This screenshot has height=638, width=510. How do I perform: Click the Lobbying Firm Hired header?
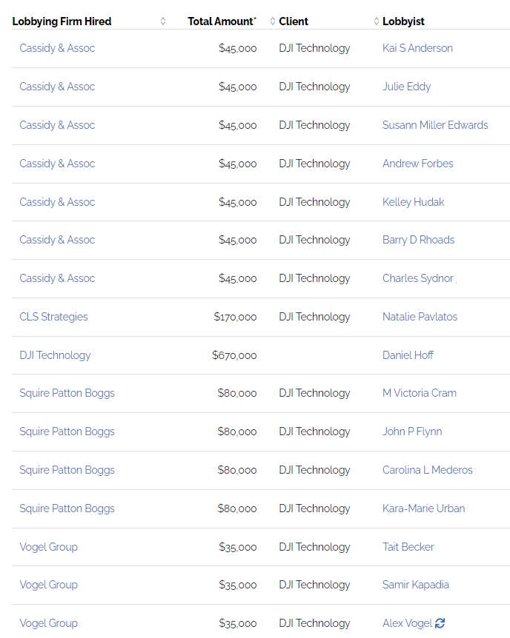click(62, 21)
